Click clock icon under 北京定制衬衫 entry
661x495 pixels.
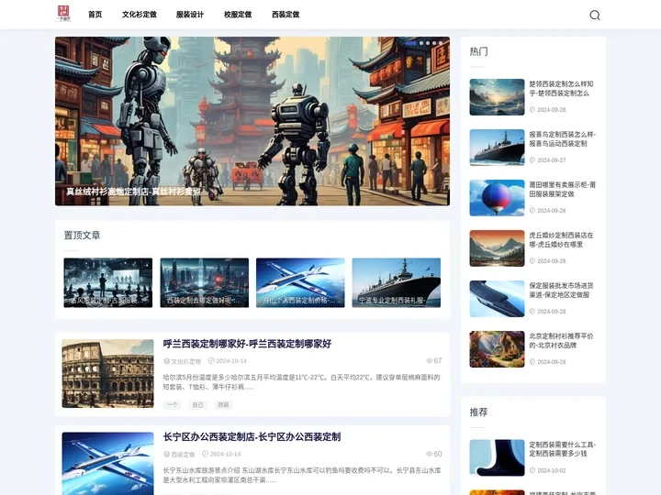pos(532,361)
